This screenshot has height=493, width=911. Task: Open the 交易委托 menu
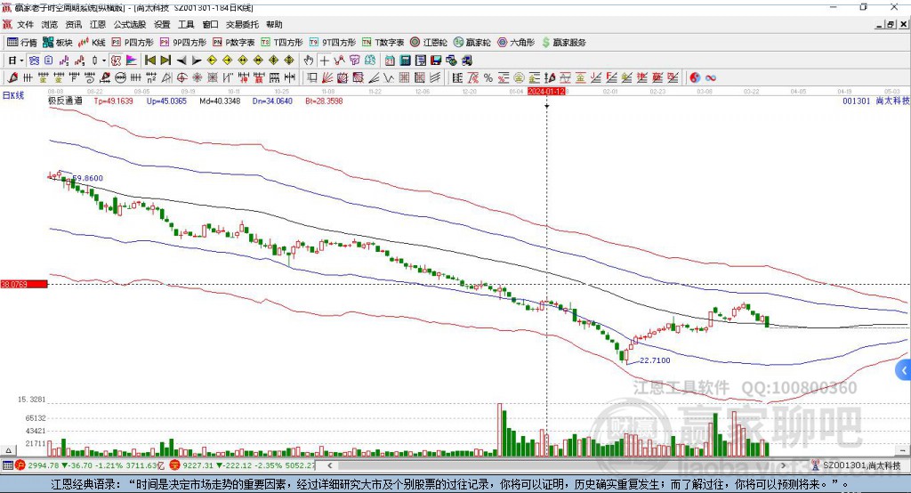242,24
